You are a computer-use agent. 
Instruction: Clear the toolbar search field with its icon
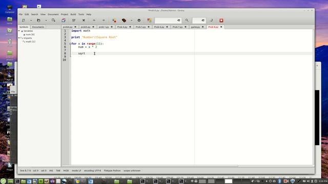pos(179,20)
